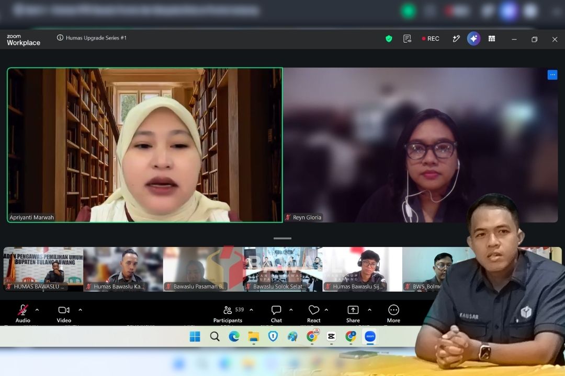Image resolution: width=565 pixels, height=376 pixels.
Task: Open the blue three-dot menu on Reyn Gloria's video
Action: 552,75
